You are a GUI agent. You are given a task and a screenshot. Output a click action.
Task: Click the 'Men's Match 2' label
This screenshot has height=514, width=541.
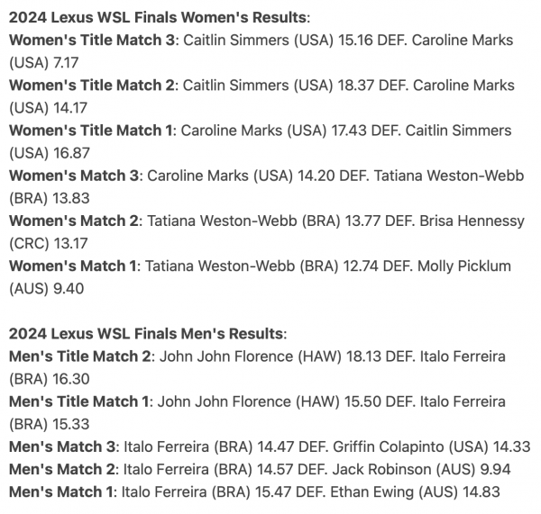click(x=61, y=469)
